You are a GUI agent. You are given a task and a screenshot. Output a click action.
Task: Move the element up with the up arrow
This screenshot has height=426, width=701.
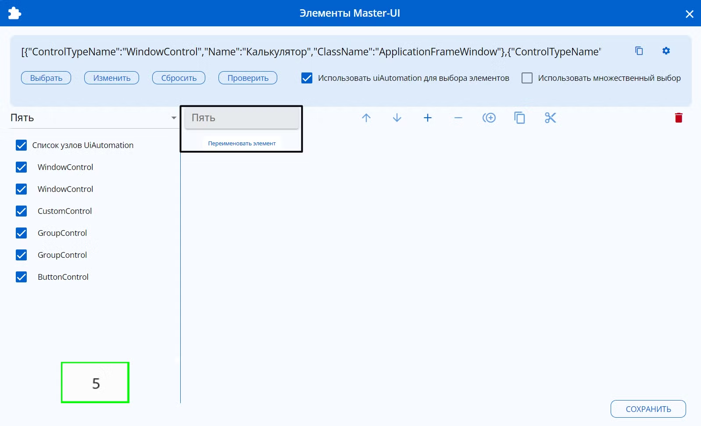366,118
